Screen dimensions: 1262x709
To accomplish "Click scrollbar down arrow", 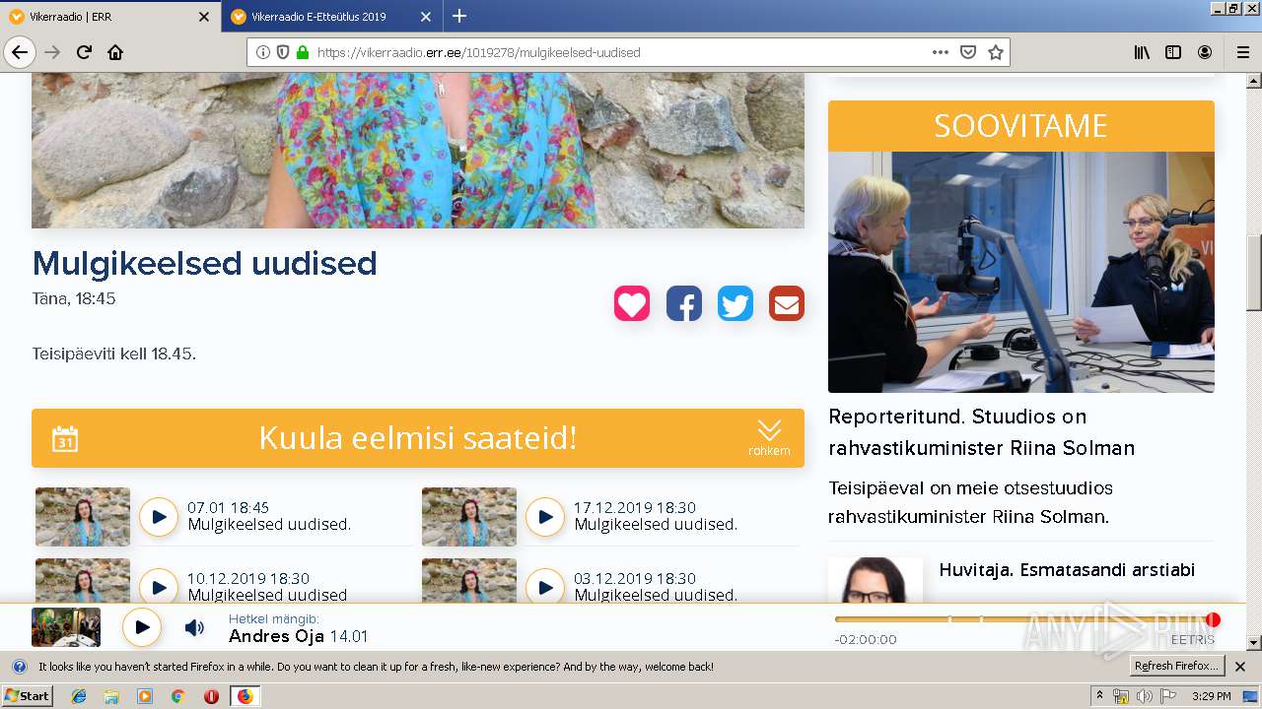I will 1254,643.
